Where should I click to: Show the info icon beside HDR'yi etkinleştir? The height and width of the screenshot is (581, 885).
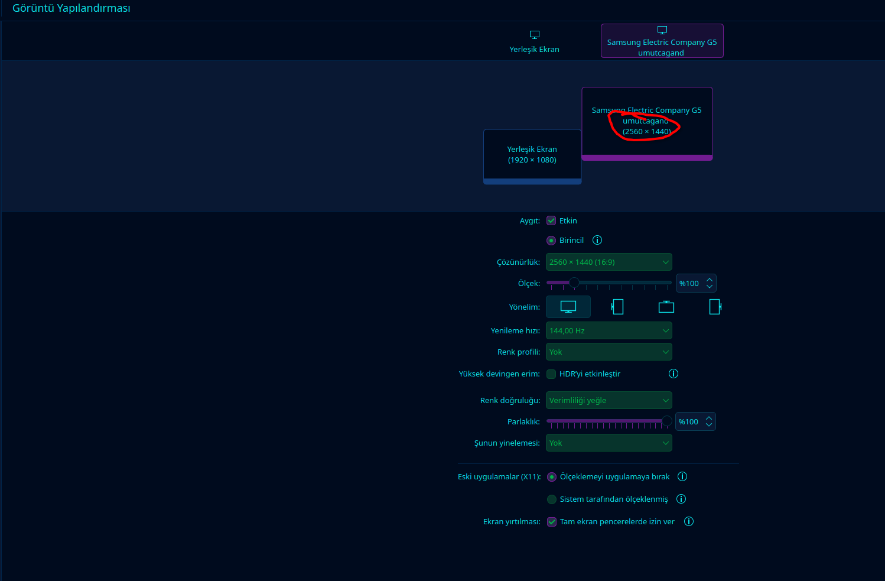(x=673, y=374)
